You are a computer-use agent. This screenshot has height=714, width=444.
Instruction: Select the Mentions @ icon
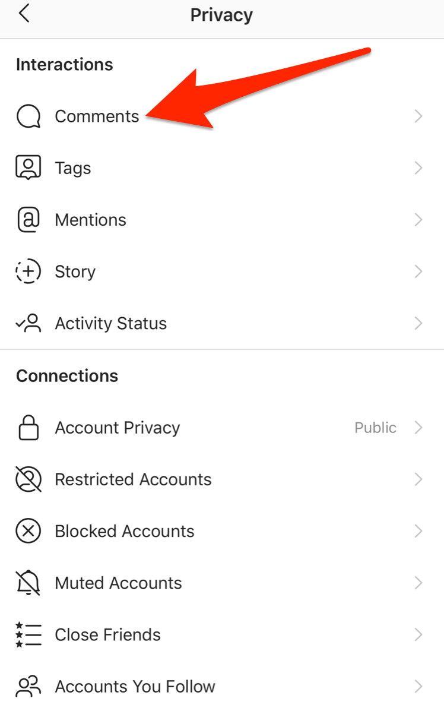tap(28, 220)
